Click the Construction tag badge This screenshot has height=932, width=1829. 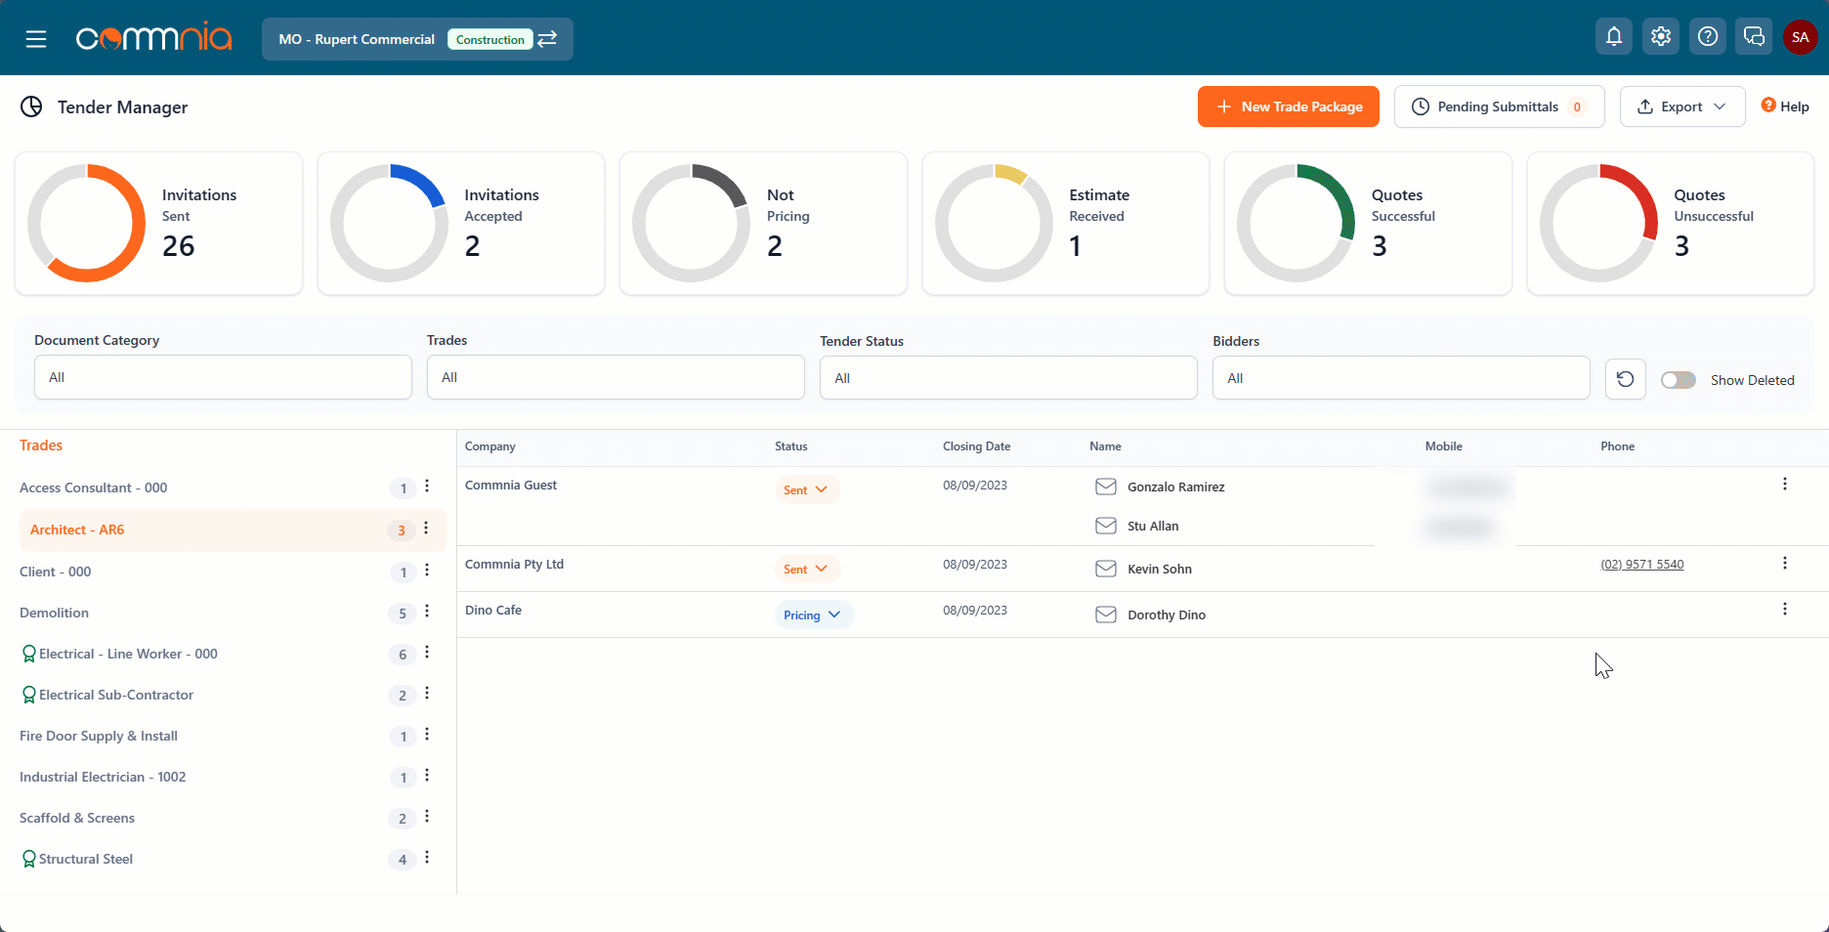489,39
